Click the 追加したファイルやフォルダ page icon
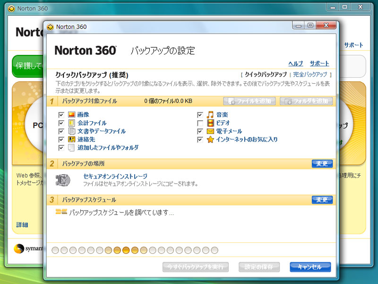This screenshot has height=284, width=378. (71, 148)
